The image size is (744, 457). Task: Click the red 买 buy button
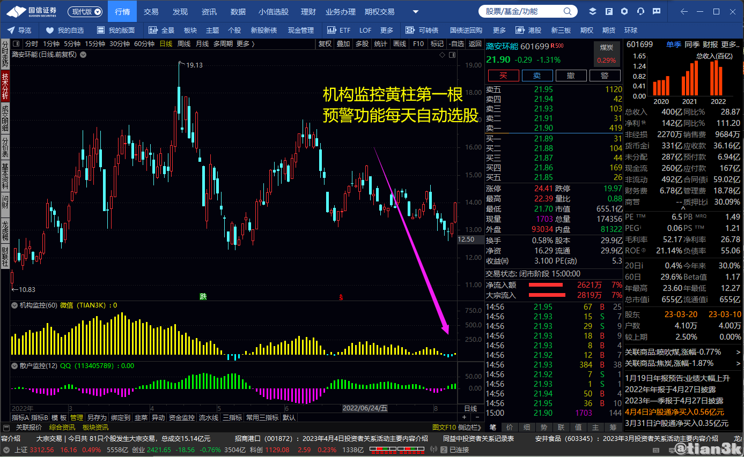click(x=503, y=76)
